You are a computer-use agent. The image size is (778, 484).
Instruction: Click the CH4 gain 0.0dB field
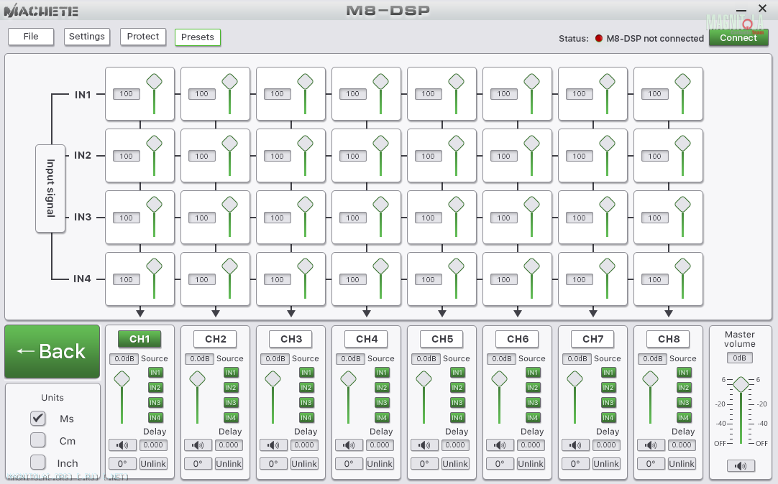(351, 358)
